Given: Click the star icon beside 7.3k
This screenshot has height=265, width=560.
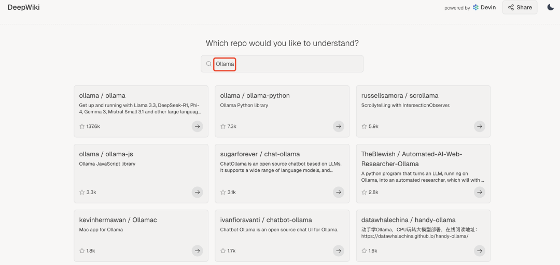Looking at the screenshot, I should (223, 126).
